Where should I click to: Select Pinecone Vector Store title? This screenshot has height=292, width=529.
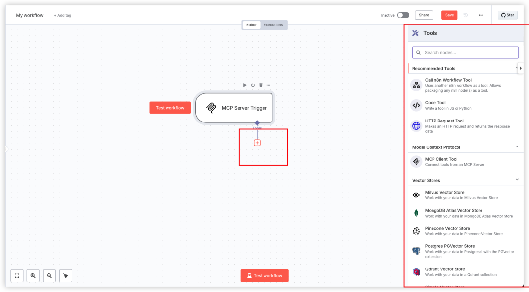click(447, 228)
